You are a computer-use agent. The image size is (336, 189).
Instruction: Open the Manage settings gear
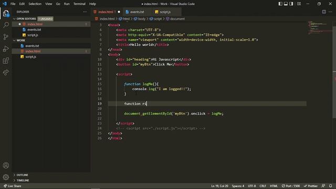(x=6, y=177)
